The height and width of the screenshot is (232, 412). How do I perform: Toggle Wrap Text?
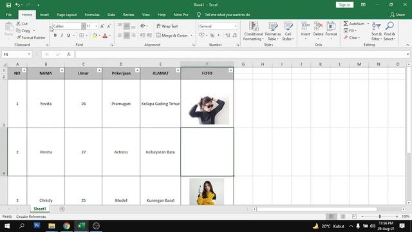point(167,26)
